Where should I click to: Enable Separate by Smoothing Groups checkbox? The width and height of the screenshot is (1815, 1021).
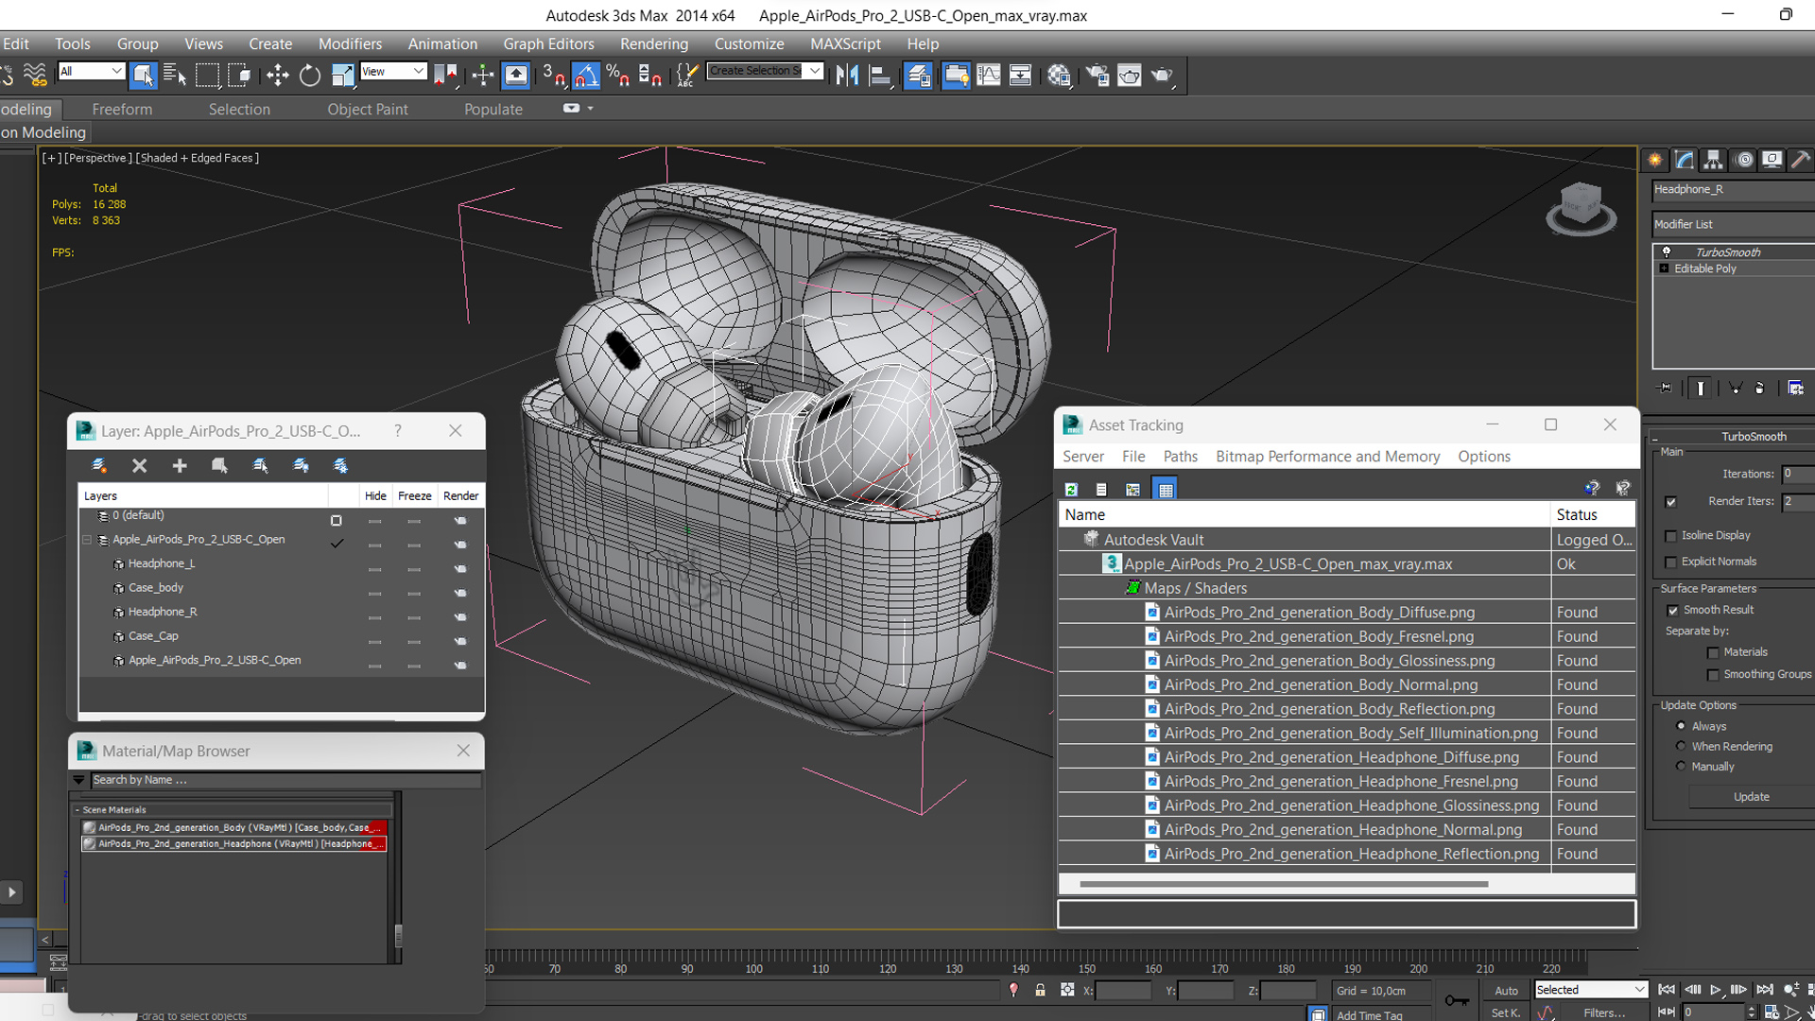[1713, 675]
